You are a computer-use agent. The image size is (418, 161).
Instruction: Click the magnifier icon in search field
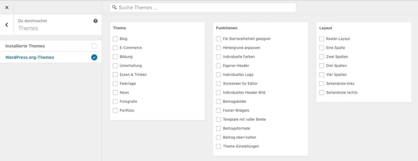click(114, 7)
